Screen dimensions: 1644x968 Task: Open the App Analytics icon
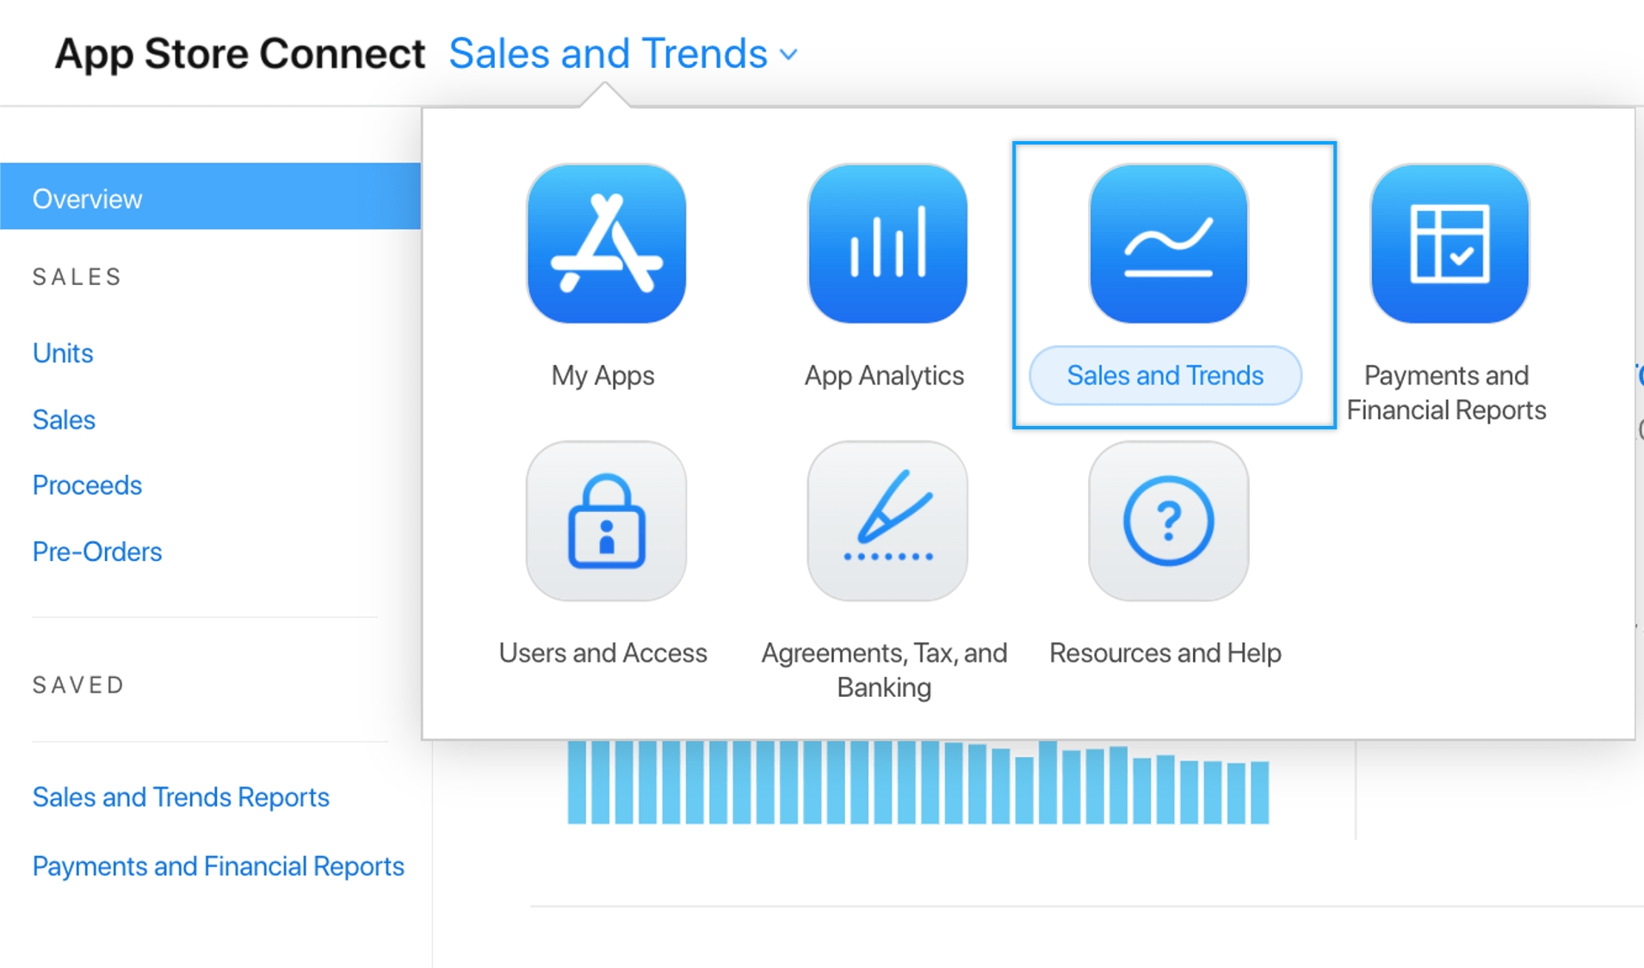point(887,244)
